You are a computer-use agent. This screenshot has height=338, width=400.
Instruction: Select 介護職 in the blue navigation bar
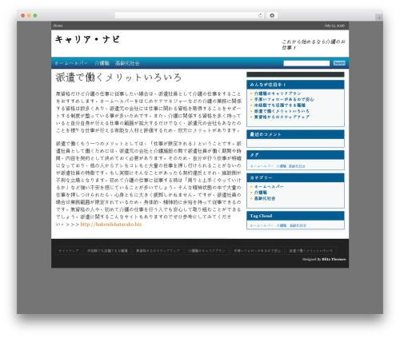pyautogui.click(x=102, y=63)
